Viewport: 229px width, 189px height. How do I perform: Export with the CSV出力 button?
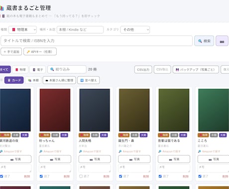coord(143,70)
